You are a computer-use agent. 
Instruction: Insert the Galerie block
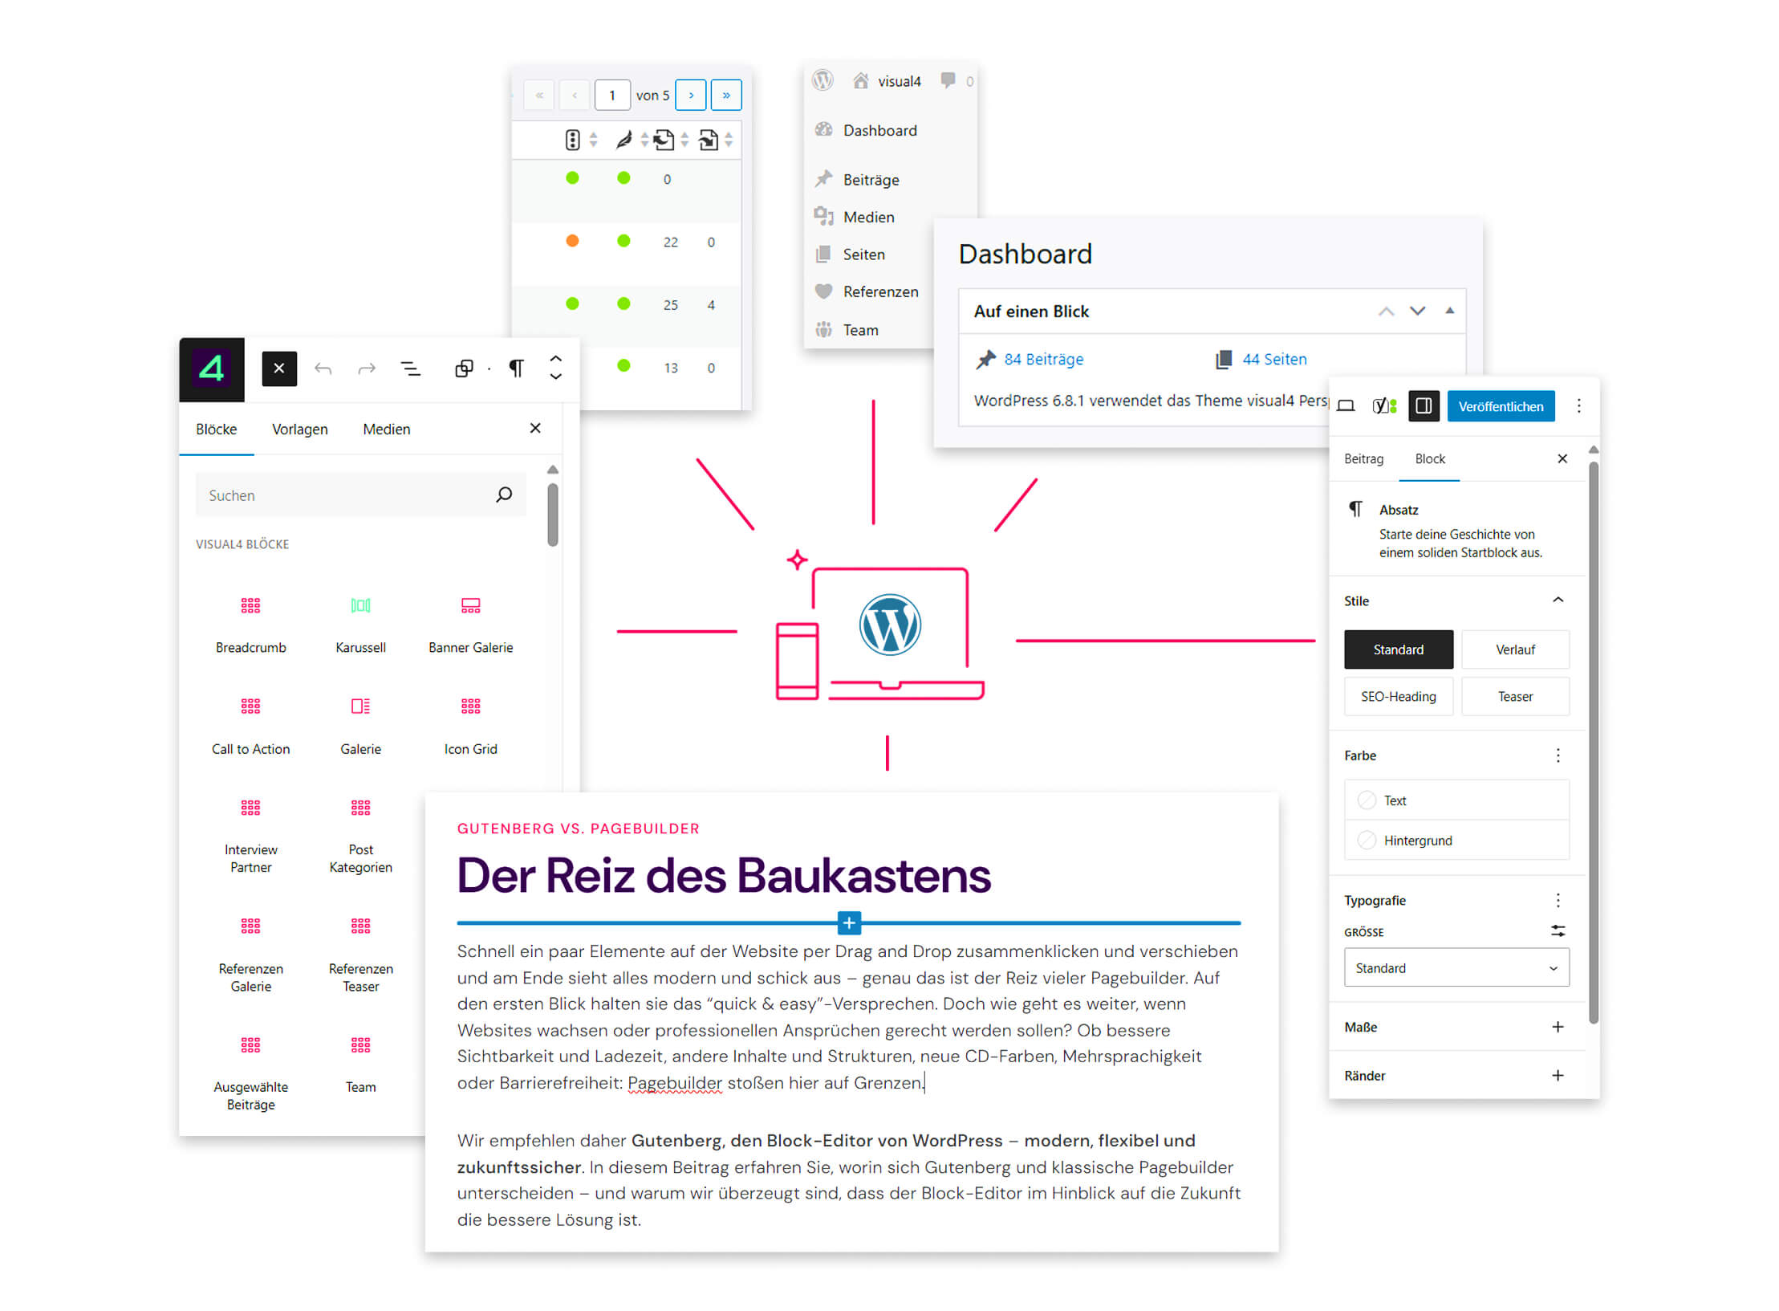[361, 727]
